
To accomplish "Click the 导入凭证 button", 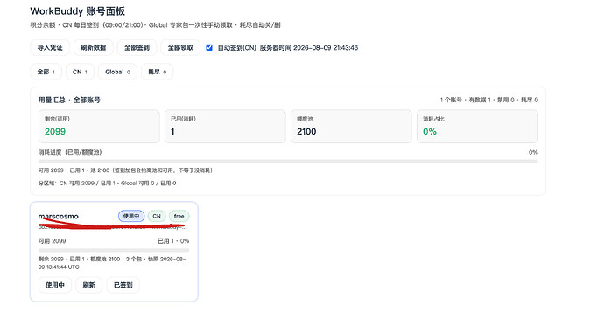I will pyautogui.click(x=50, y=48).
